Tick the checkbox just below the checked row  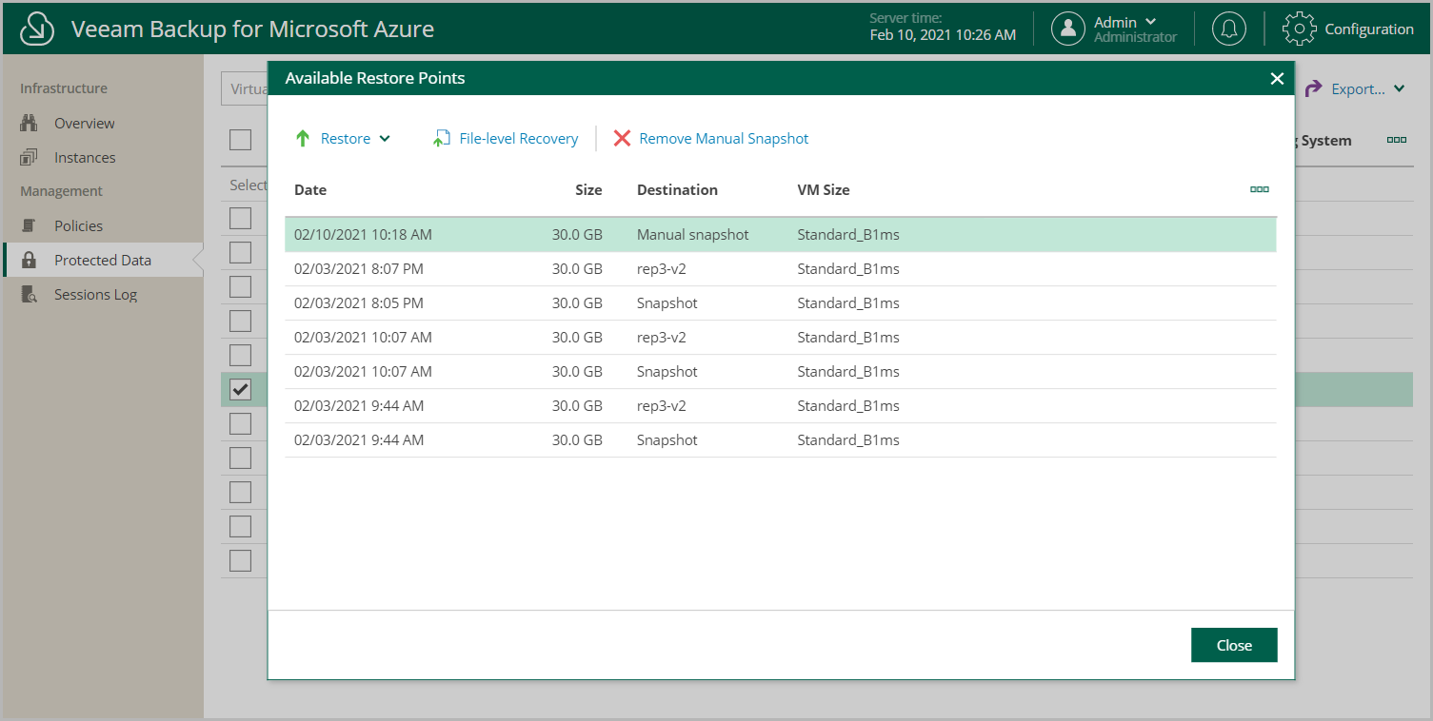coord(241,423)
